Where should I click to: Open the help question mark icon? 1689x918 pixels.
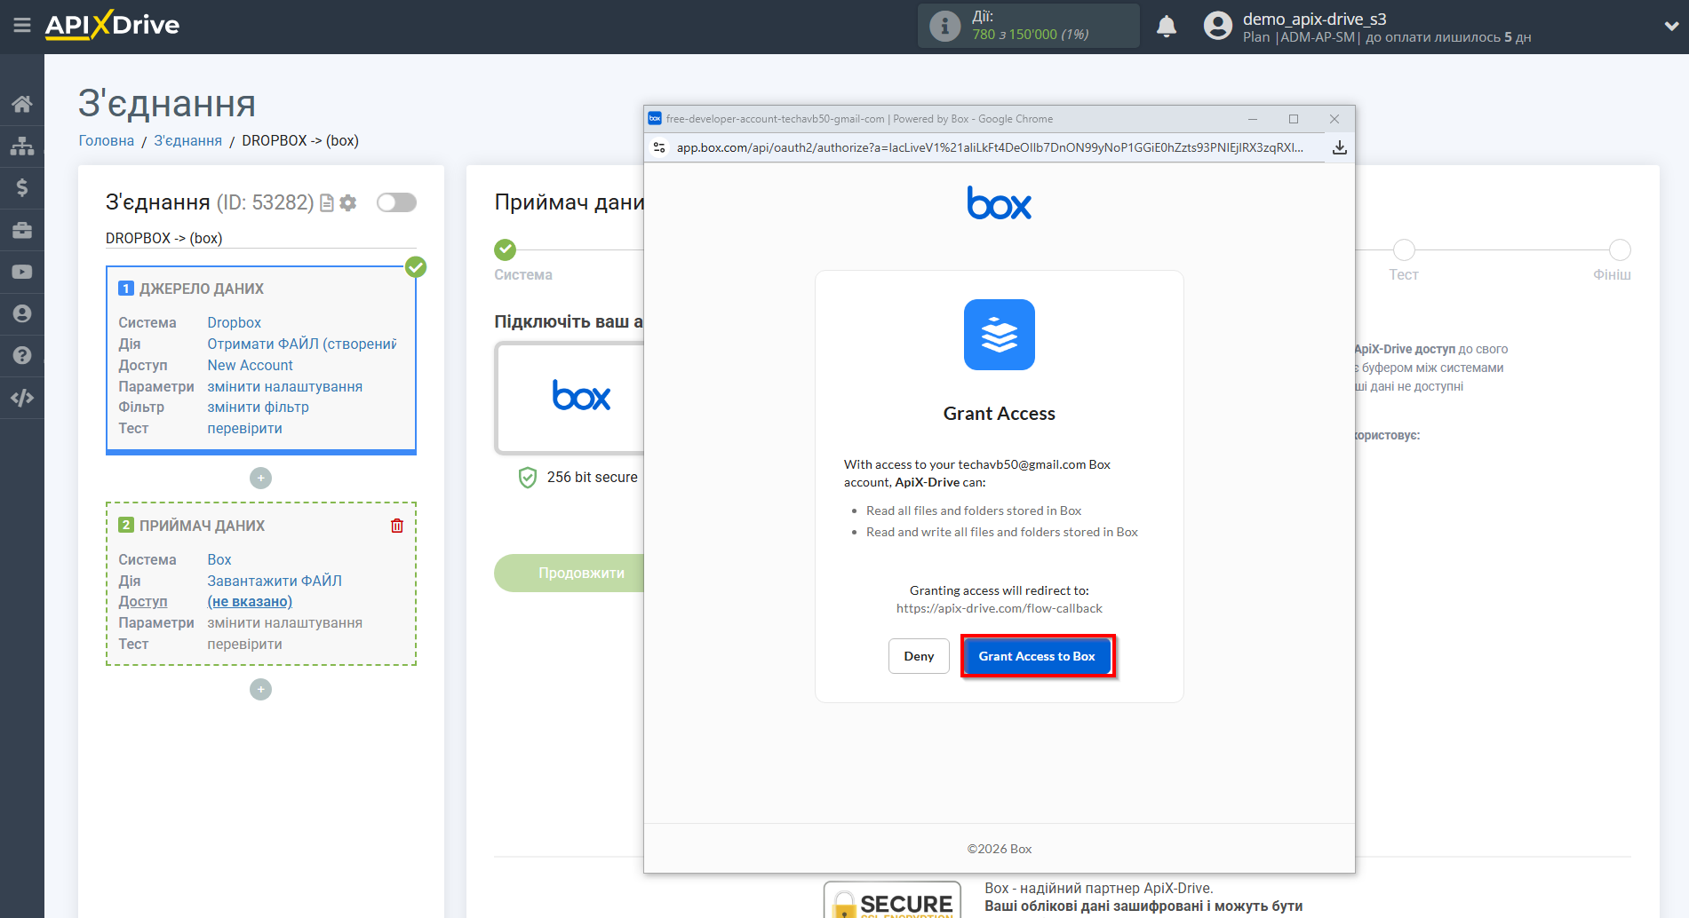pos(22,355)
